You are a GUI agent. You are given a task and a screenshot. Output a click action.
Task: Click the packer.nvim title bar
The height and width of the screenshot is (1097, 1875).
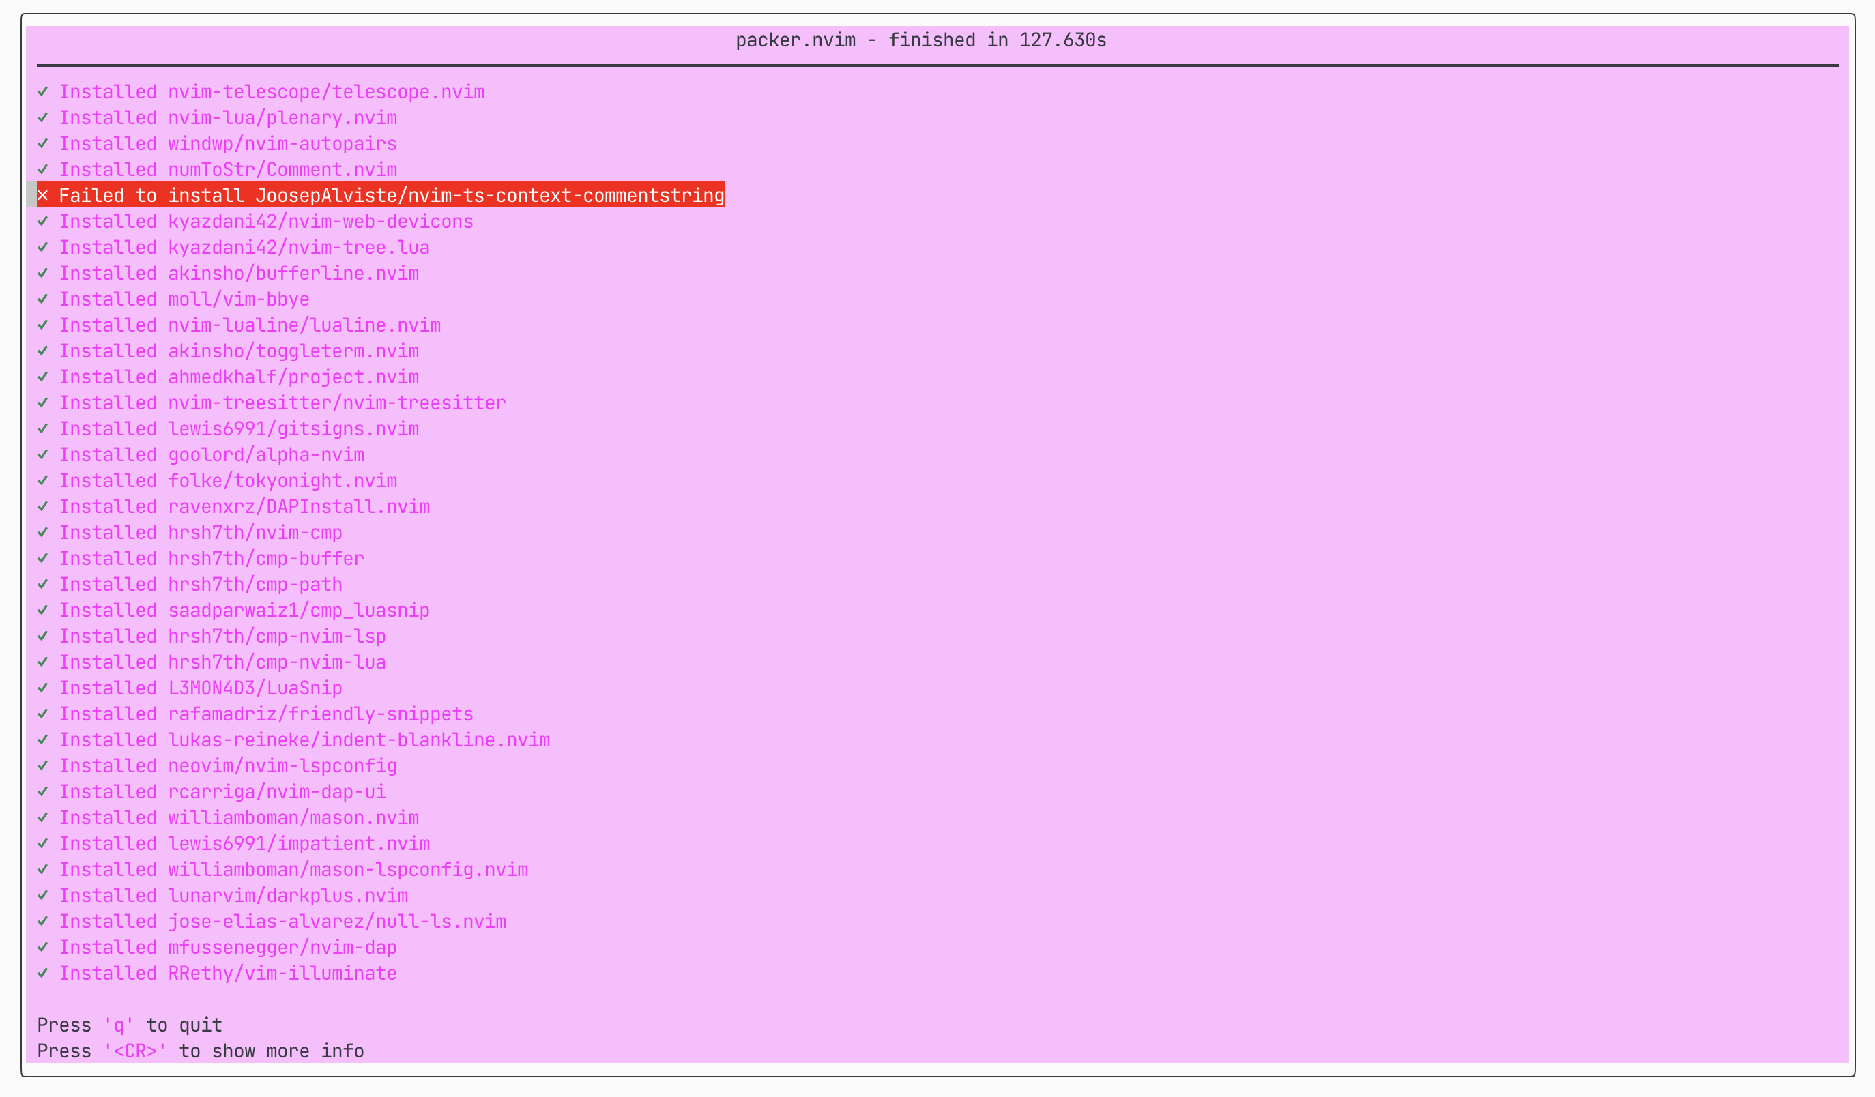point(921,40)
